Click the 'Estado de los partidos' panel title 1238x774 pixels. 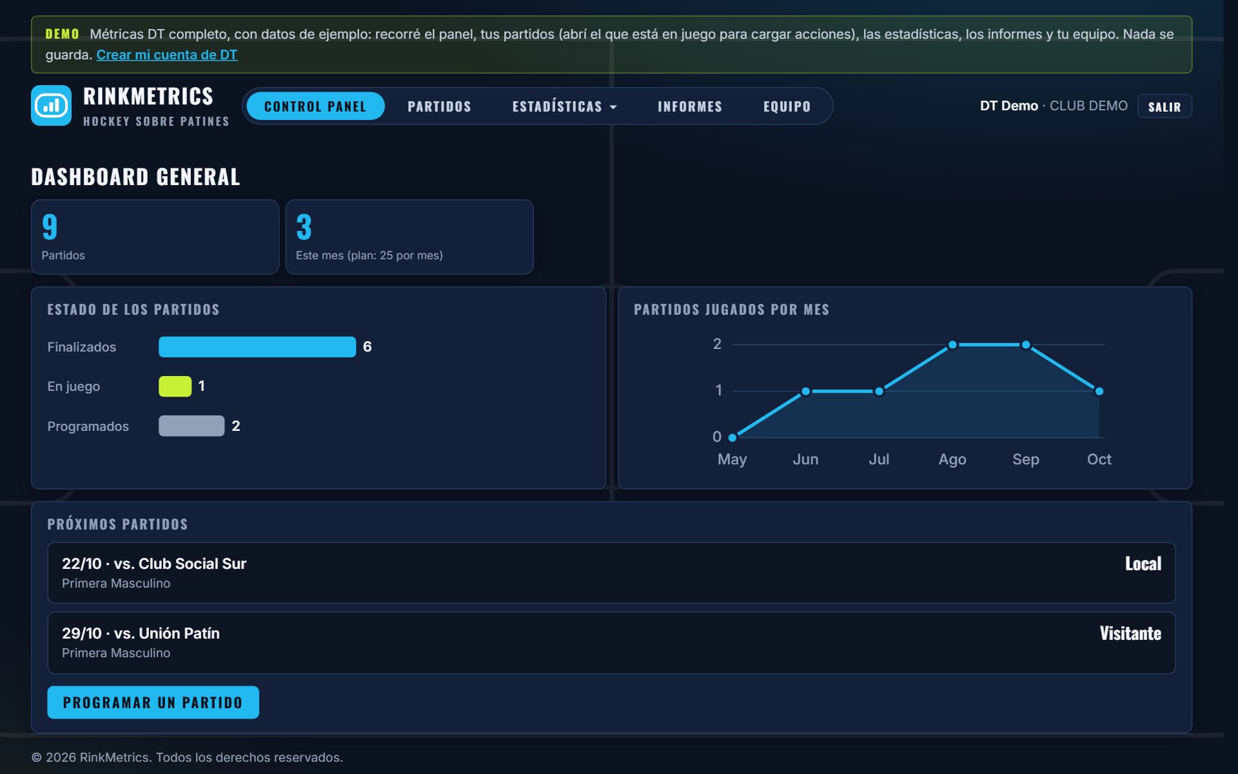point(133,310)
